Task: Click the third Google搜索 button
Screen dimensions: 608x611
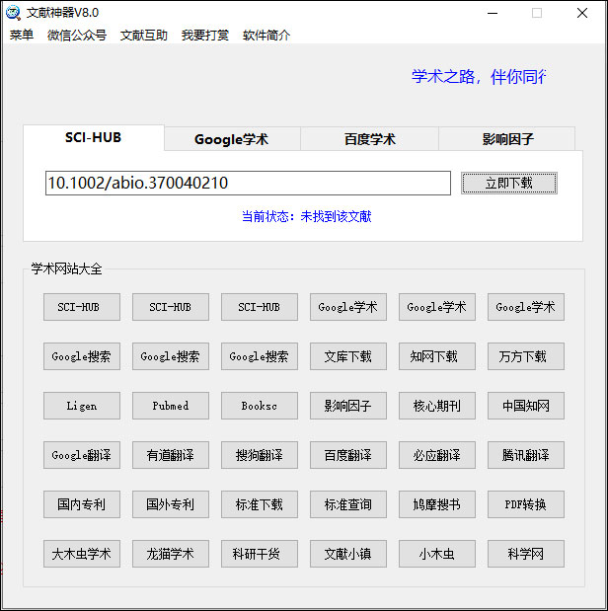Action: pos(260,356)
